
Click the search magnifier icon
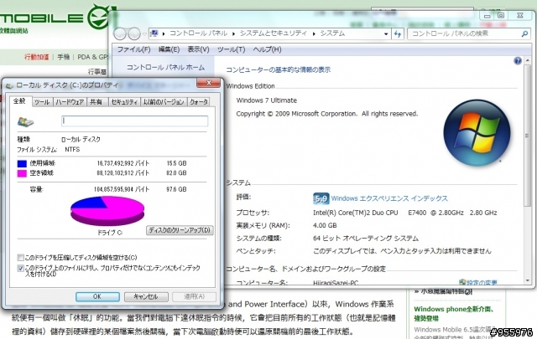click(x=524, y=33)
